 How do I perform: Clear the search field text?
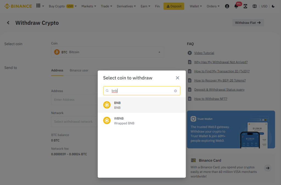click(x=175, y=91)
